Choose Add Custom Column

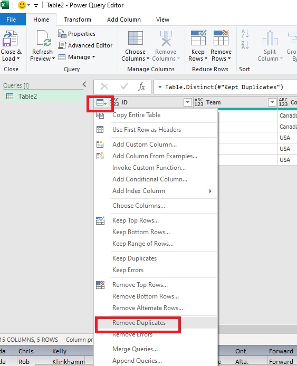pos(156,145)
